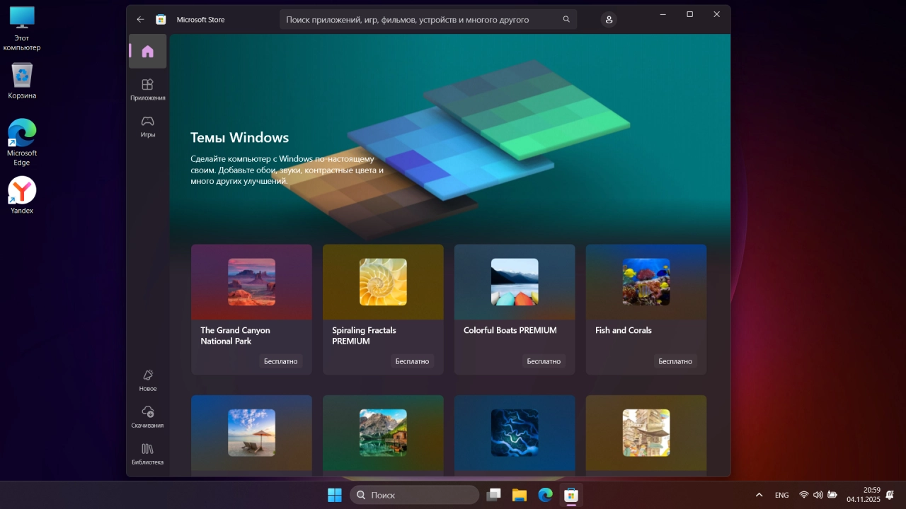This screenshot has width=906, height=509.
Task: Click Бесплатно on Fish and Corals card
Action: coord(675,361)
